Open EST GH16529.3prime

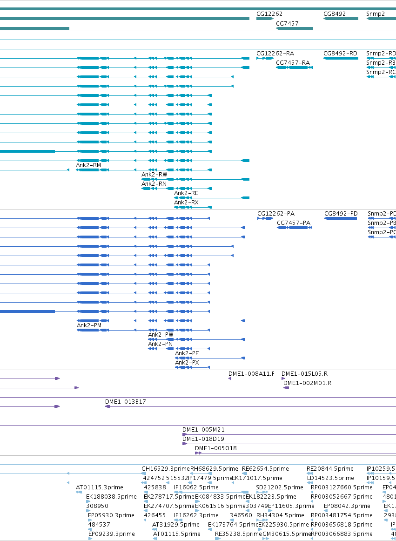[166, 469]
